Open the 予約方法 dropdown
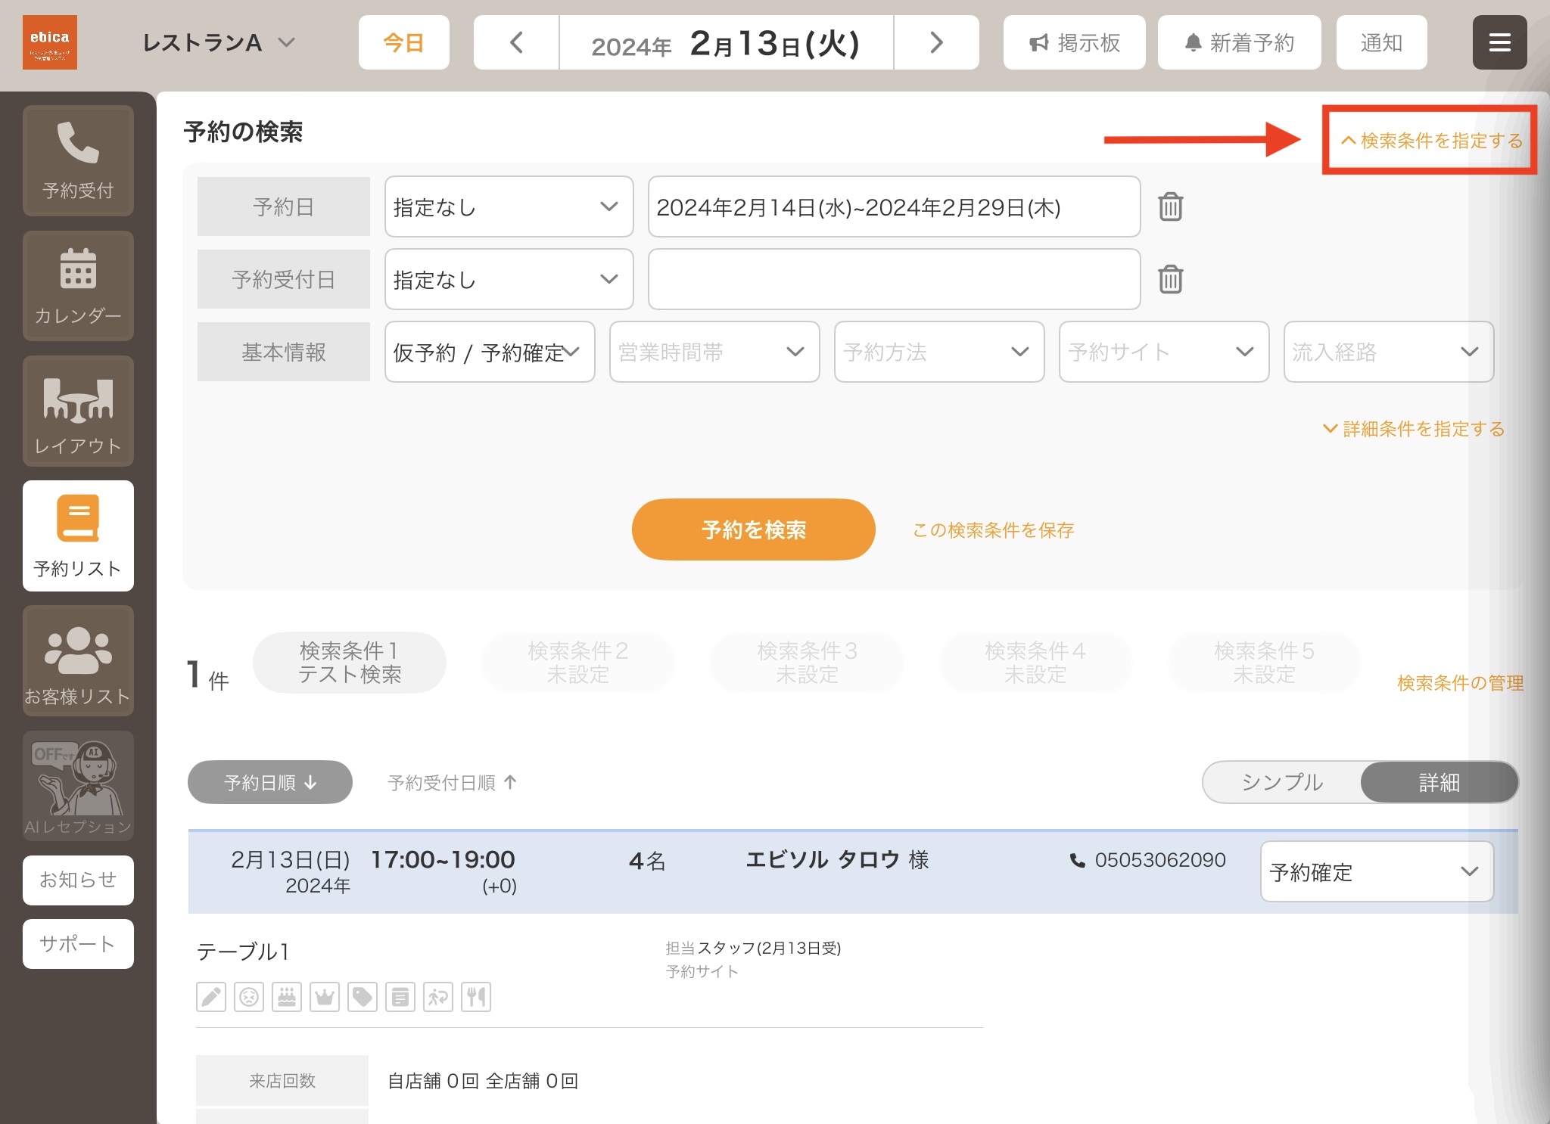This screenshot has height=1124, width=1550. pyautogui.click(x=939, y=352)
